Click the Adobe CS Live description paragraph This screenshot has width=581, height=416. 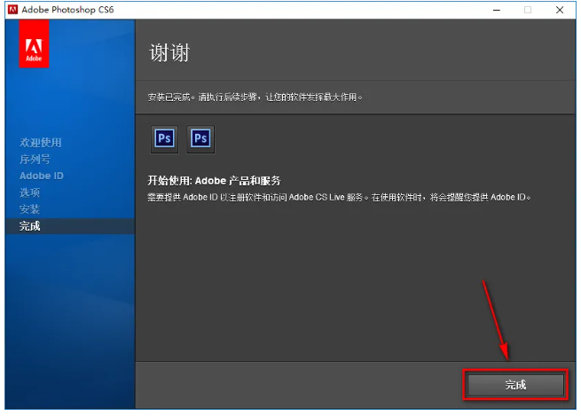pyautogui.click(x=338, y=196)
